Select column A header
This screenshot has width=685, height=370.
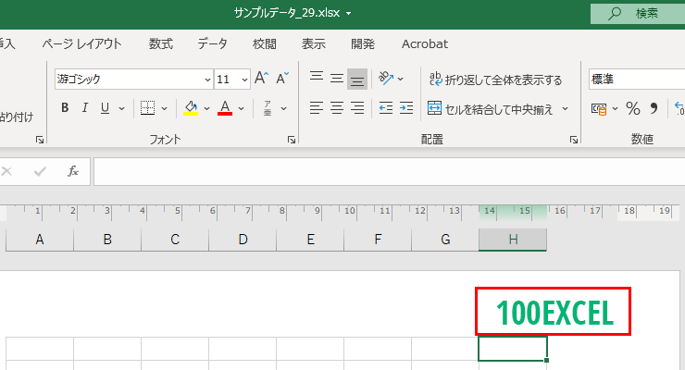point(40,240)
